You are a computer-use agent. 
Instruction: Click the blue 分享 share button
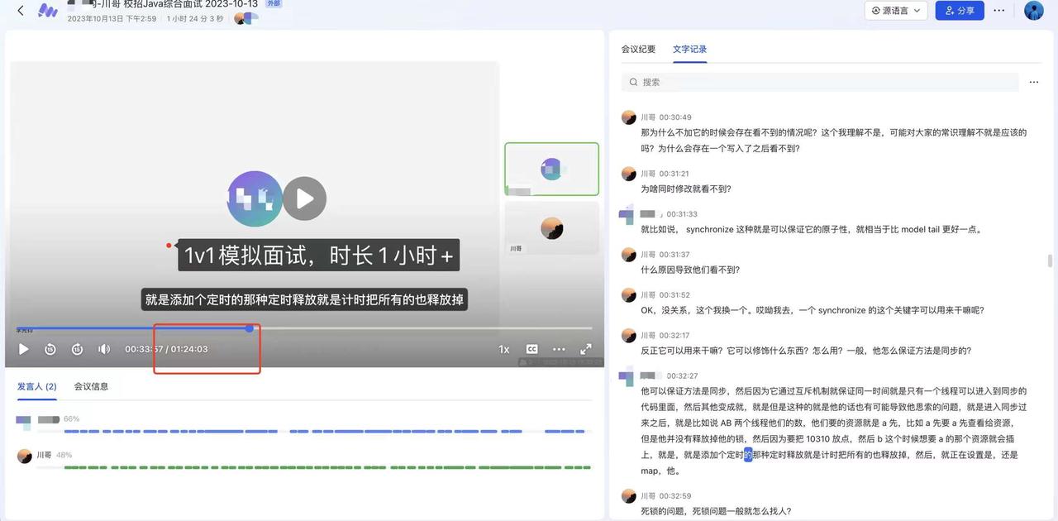(x=960, y=11)
